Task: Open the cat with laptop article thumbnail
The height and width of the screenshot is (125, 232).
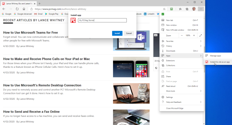Action: point(131,93)
